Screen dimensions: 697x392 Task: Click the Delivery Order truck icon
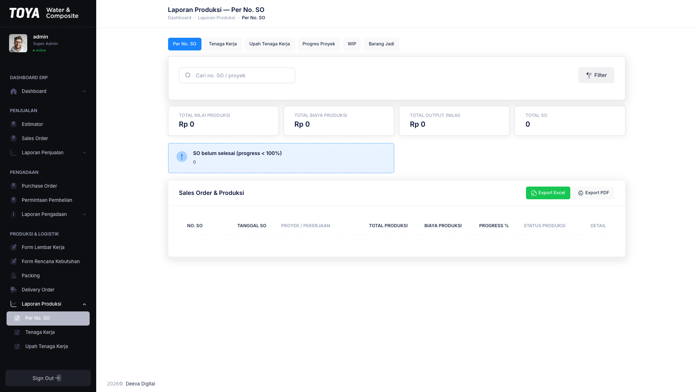(x=13, y=290)
